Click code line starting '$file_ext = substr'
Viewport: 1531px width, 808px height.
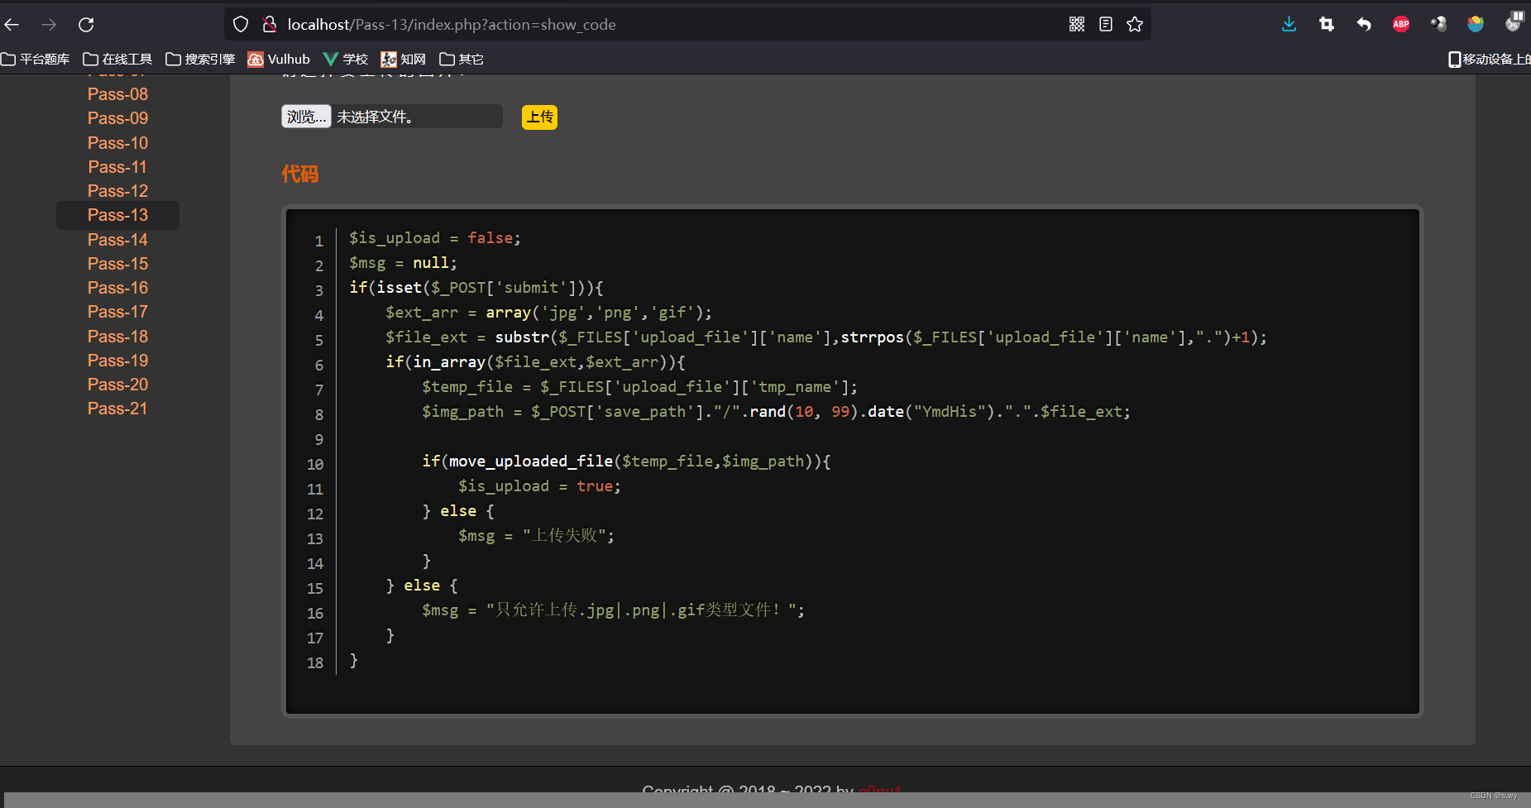point(826,337)
